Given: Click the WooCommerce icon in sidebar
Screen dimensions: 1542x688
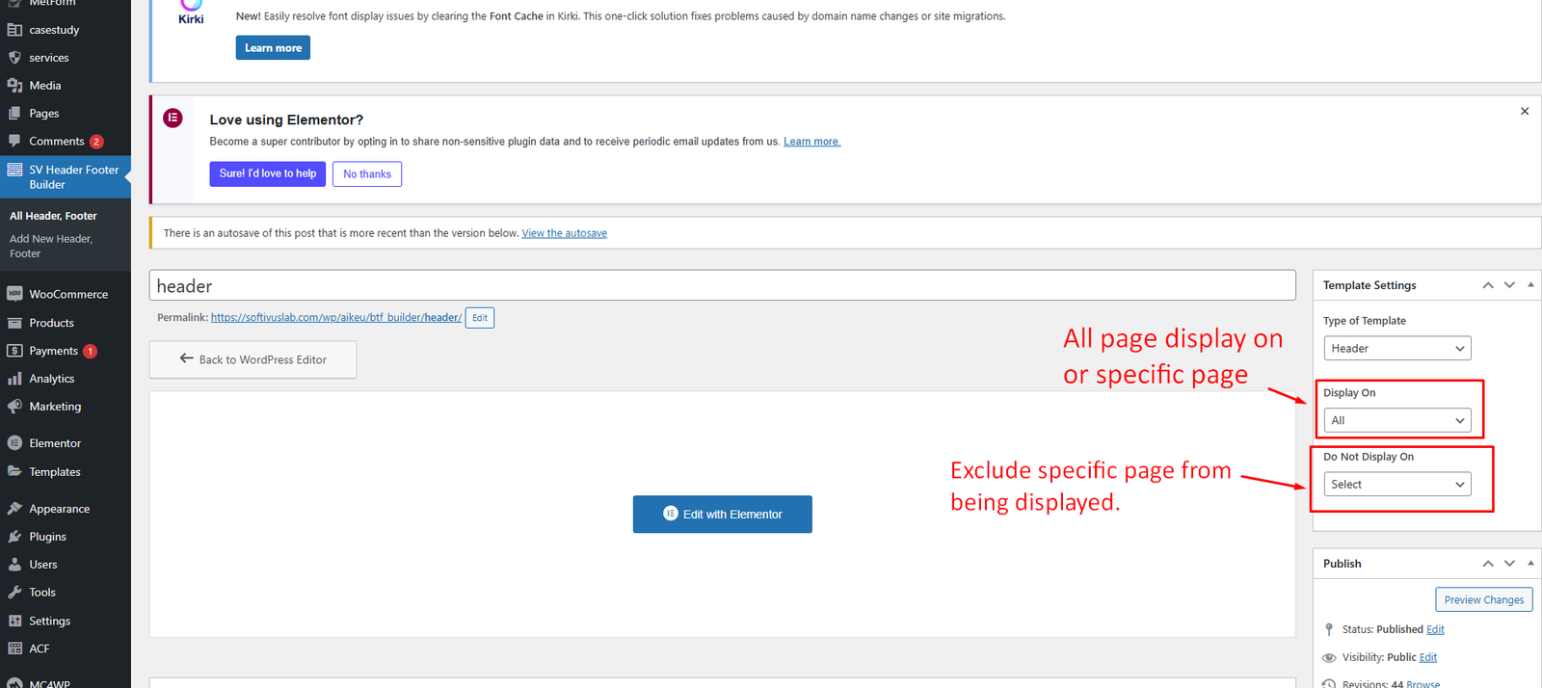Looking at the screenshot, I should click(x=14, y=294).
